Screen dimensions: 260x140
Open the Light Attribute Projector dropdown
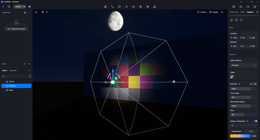(243, 65)
